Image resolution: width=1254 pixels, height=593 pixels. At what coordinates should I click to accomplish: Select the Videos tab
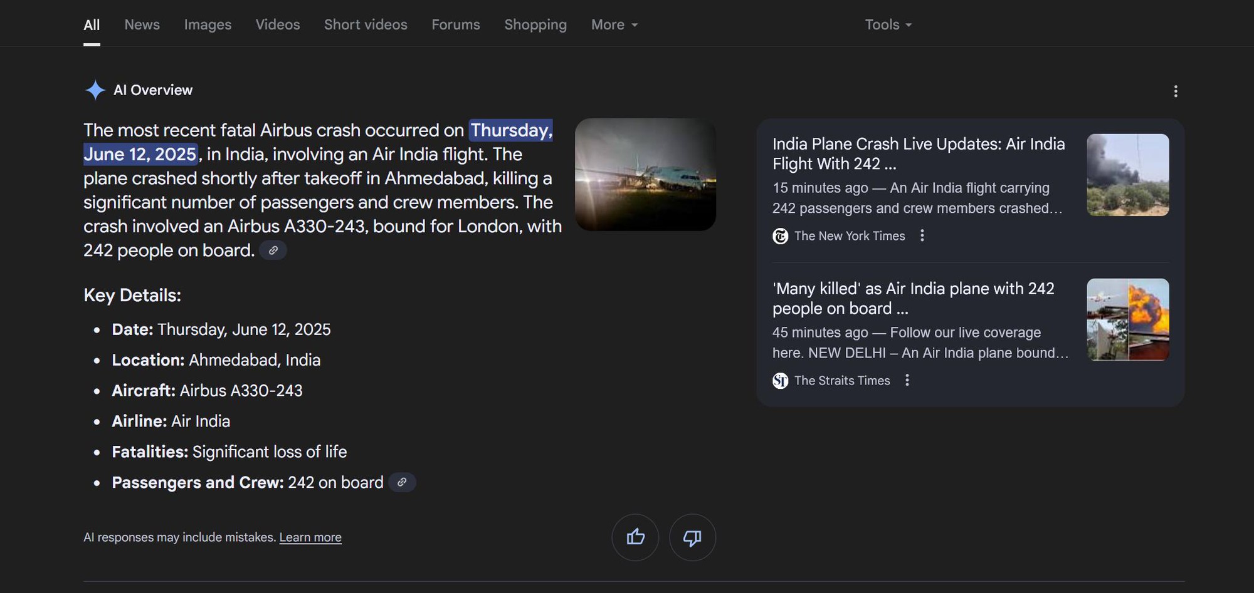[x=278, y=24]
